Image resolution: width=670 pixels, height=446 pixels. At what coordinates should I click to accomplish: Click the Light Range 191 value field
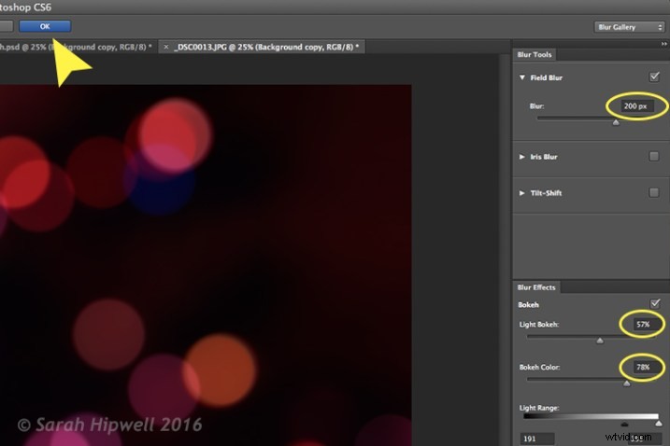(537, 439)
